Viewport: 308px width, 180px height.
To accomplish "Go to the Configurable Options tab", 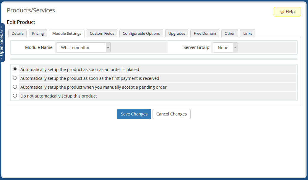I will 141,33.
